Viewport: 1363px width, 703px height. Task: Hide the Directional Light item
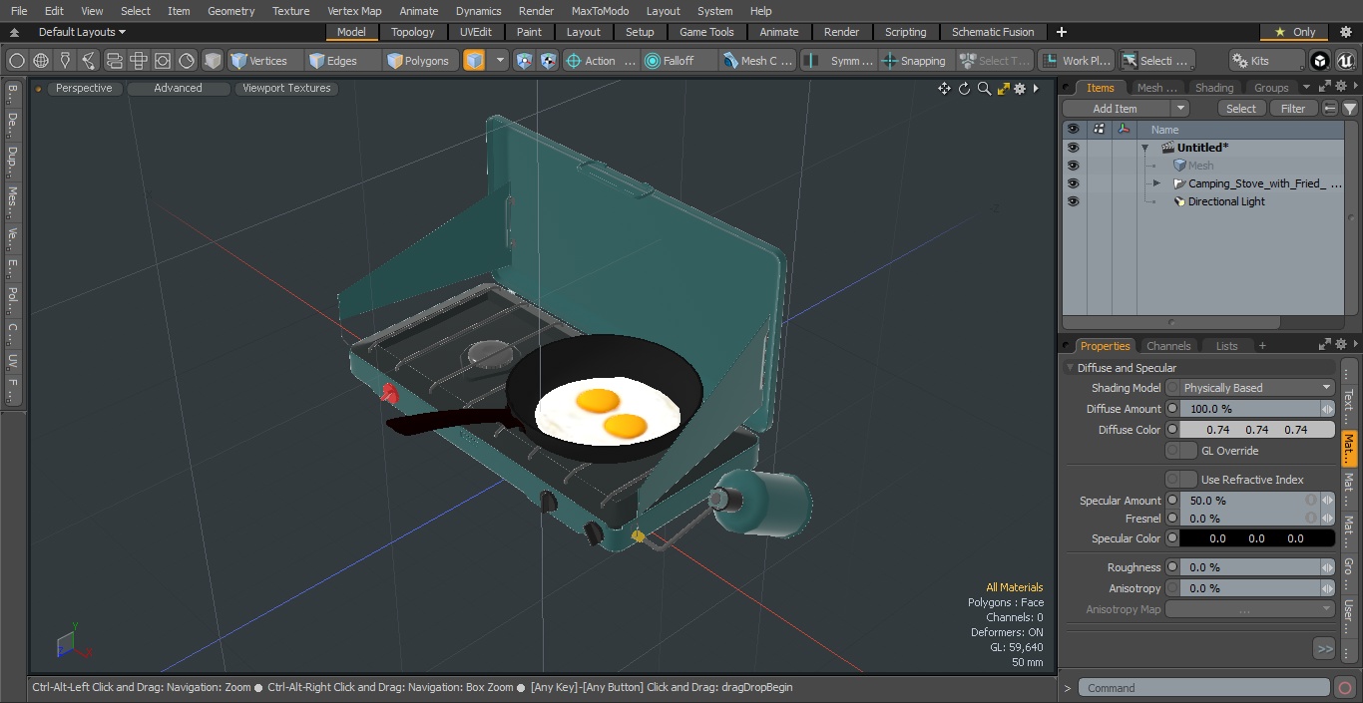tap(1073, 201)
